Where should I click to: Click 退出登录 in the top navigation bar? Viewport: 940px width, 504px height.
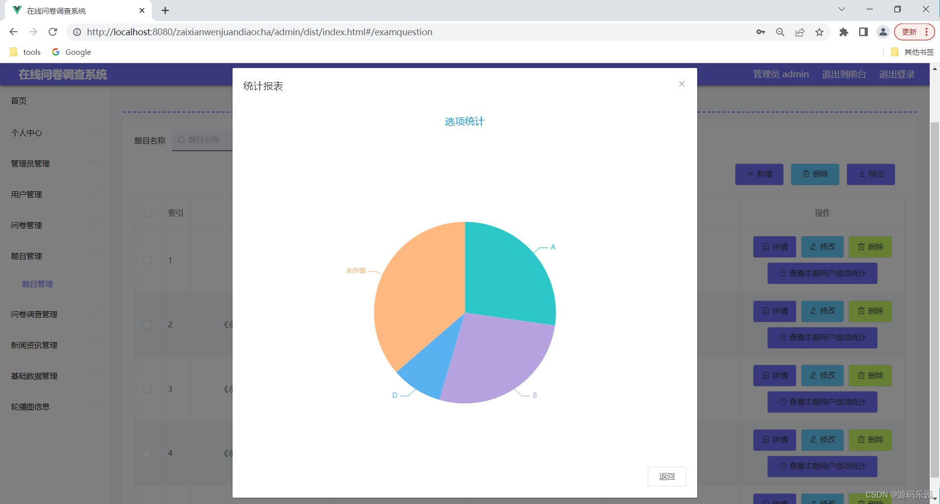[896, 74]
